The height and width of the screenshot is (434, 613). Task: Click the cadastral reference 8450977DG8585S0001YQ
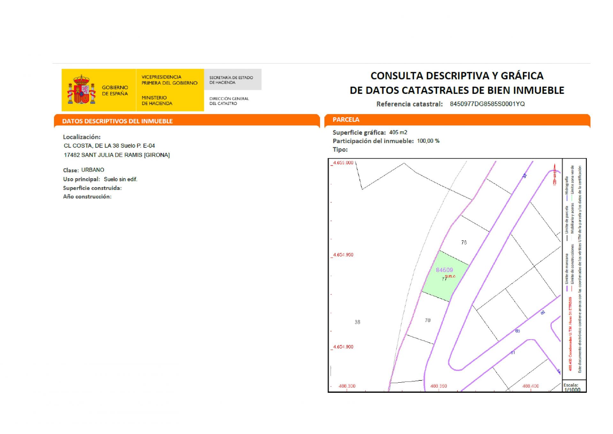[x=487, y=104]
